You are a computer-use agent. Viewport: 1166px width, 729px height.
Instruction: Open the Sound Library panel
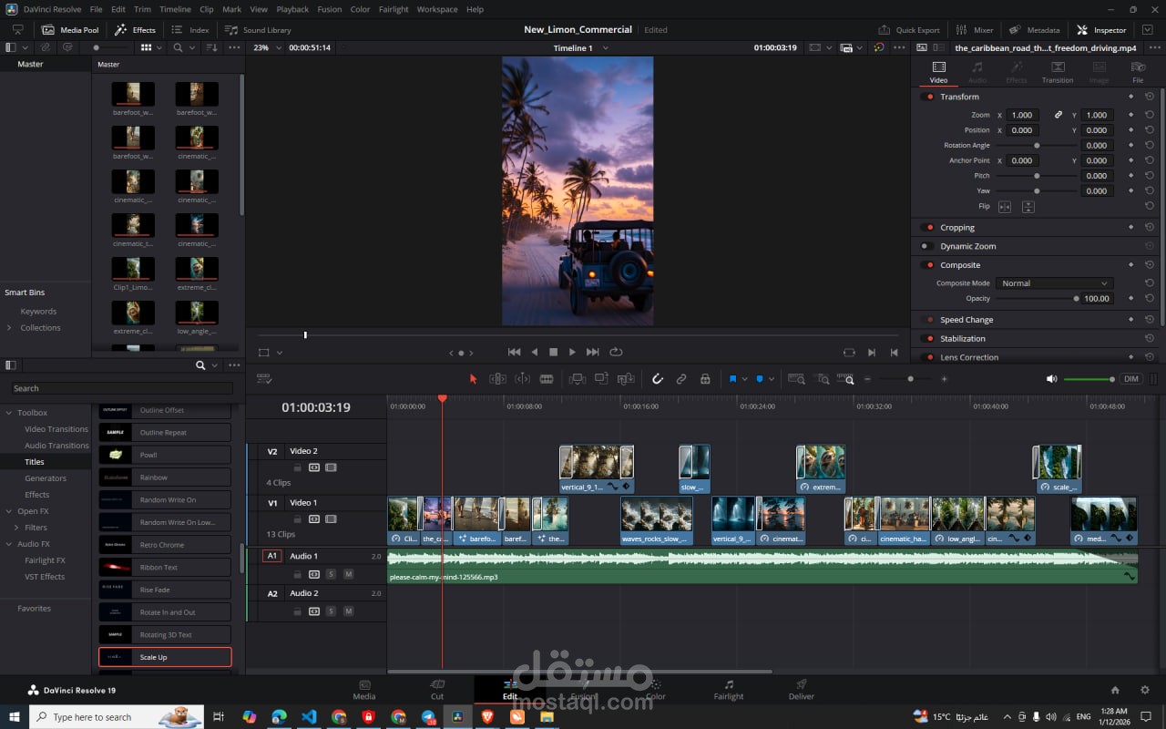[x=258, y=30]
